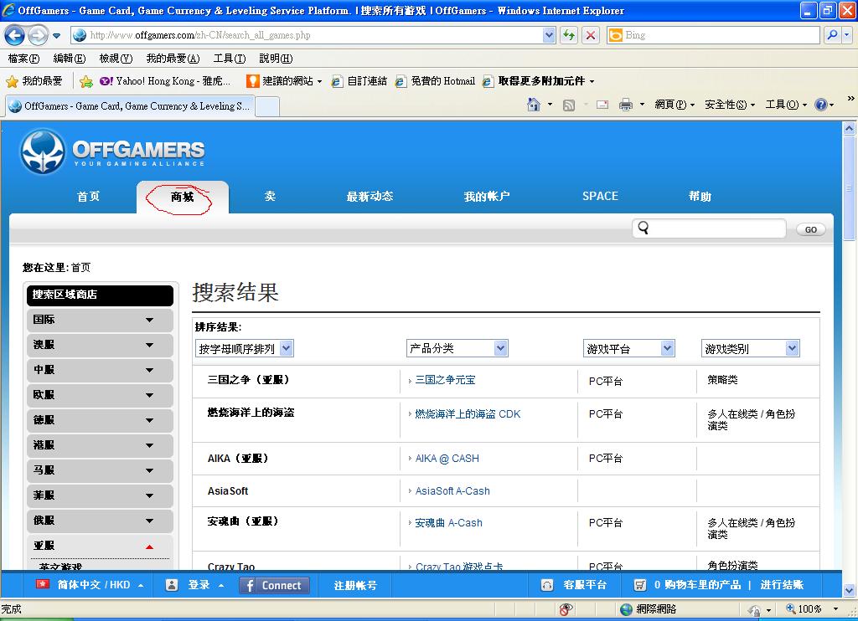Open the 說明(H) menu
858x621 pixels.
click(276, 59)
